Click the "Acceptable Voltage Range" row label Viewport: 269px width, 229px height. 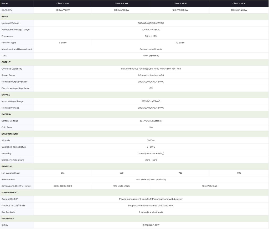[15, 30]
